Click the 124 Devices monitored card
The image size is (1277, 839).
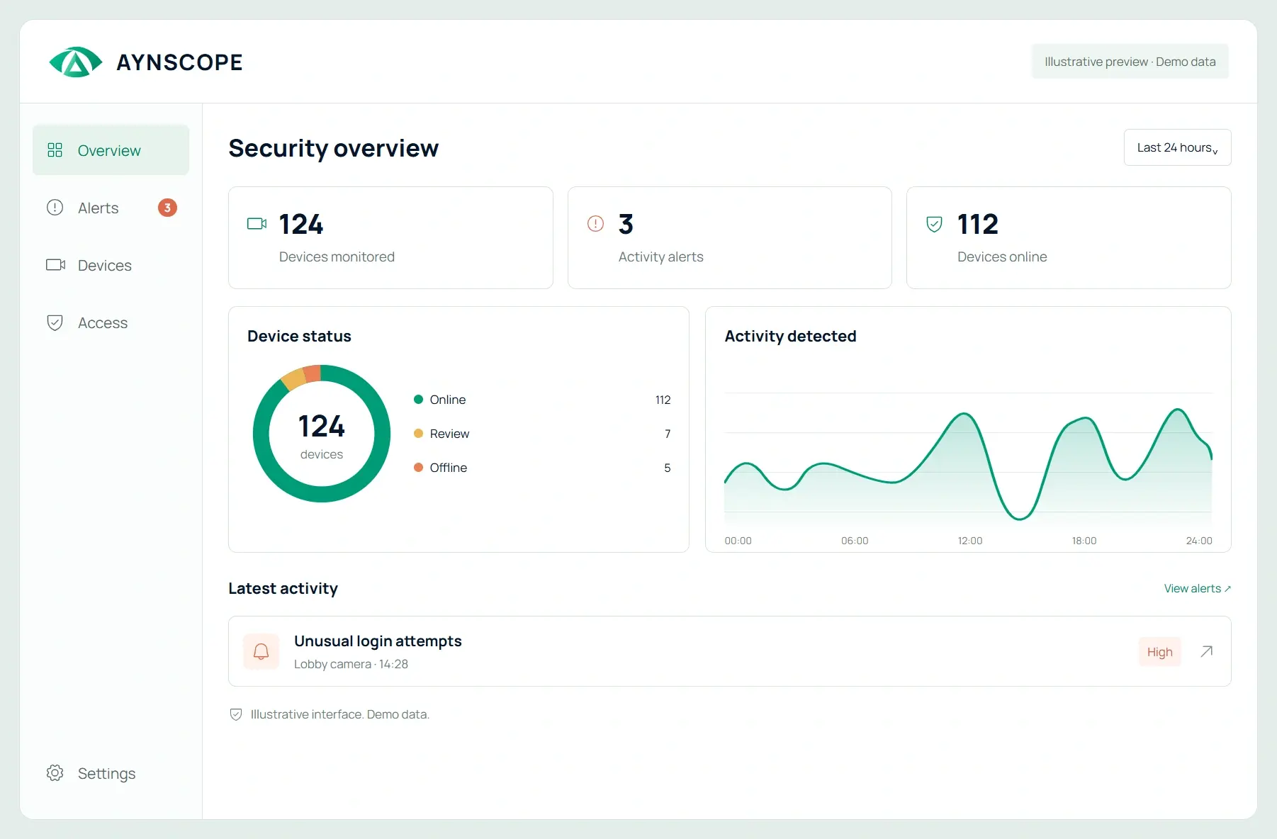pos(390,237)
